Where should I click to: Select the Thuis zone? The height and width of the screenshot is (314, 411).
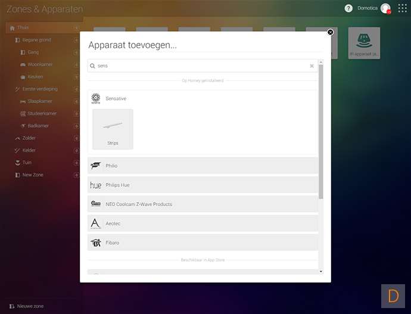point(43,28)
